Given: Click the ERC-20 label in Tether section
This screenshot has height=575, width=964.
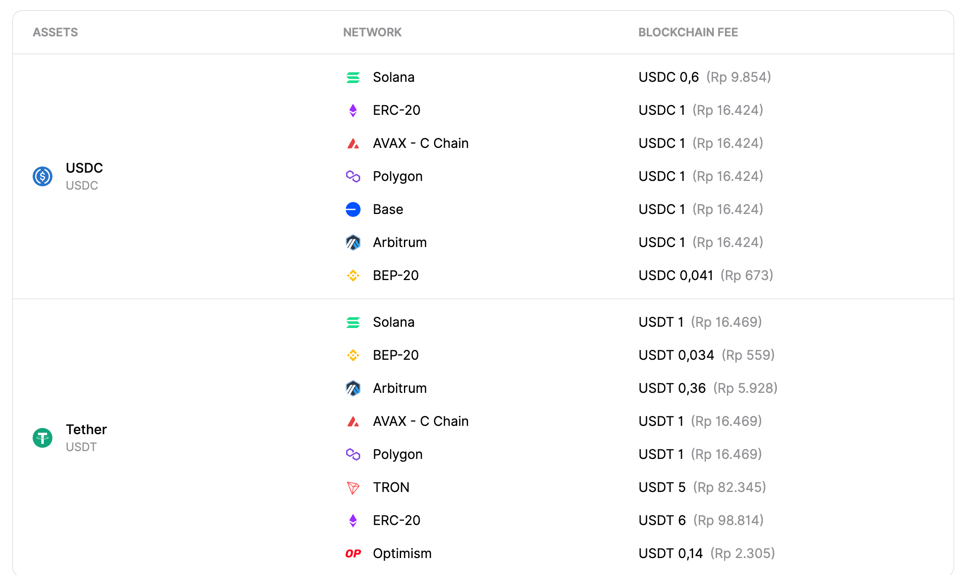Looking at the screenshot, I should (397, 520).
